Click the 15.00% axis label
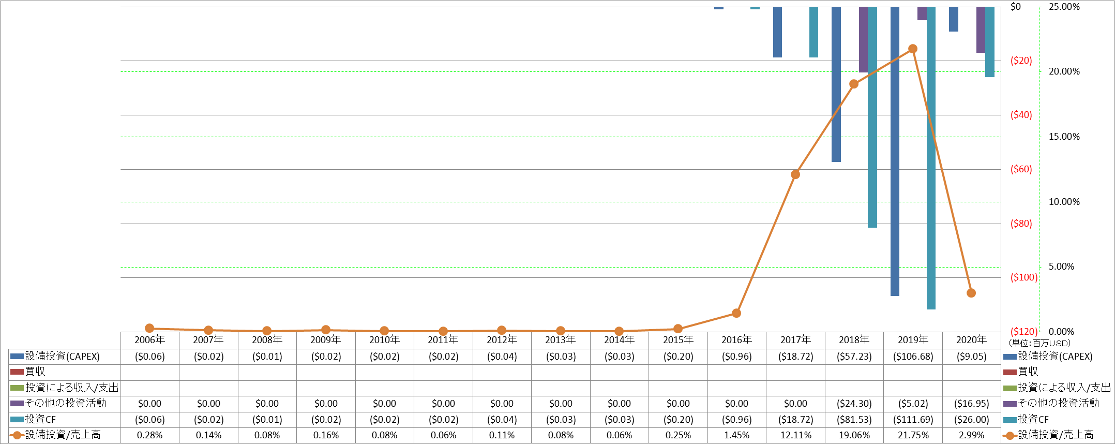 pos(1064,137)
